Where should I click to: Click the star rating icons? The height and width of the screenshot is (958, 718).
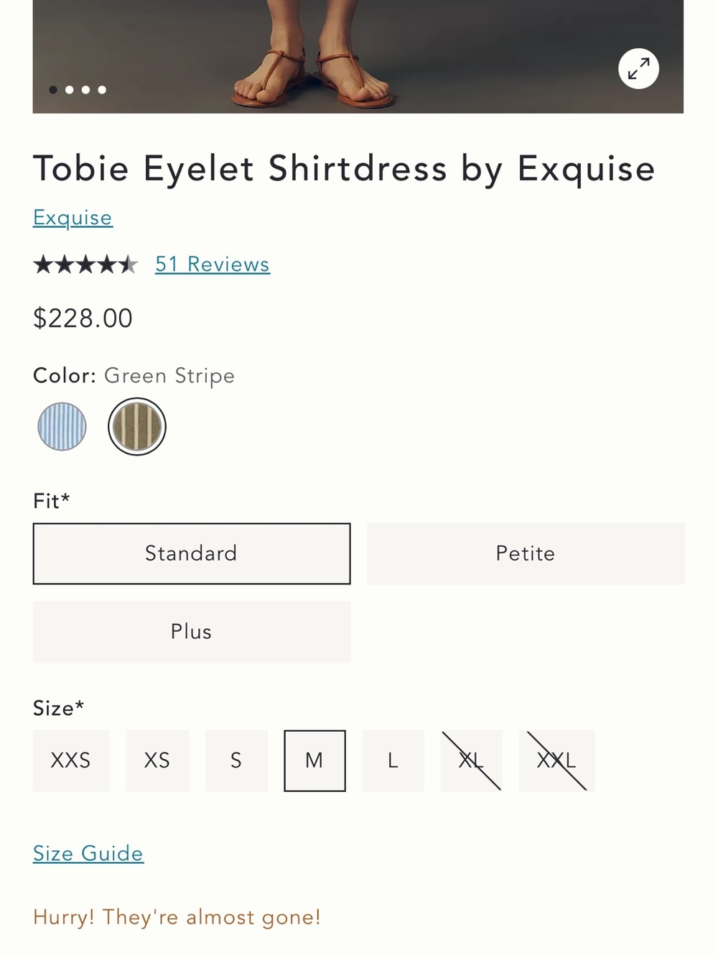coord(85,264)
